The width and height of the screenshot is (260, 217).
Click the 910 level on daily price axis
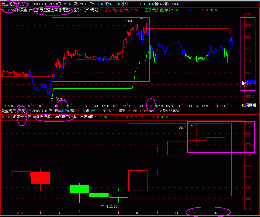(x=248, y=209)
